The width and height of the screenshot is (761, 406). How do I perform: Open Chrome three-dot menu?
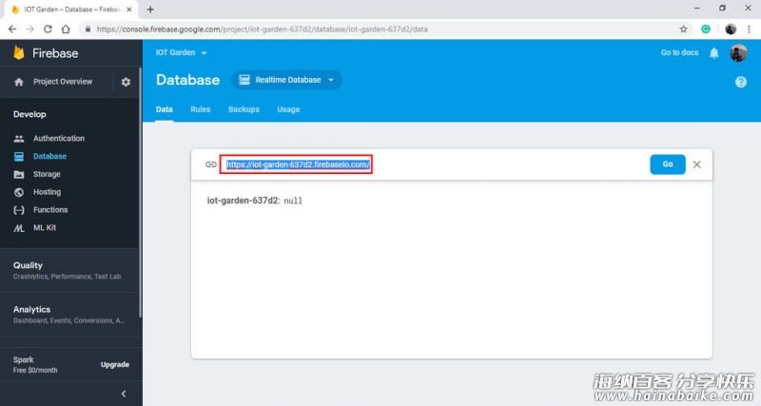749,29
